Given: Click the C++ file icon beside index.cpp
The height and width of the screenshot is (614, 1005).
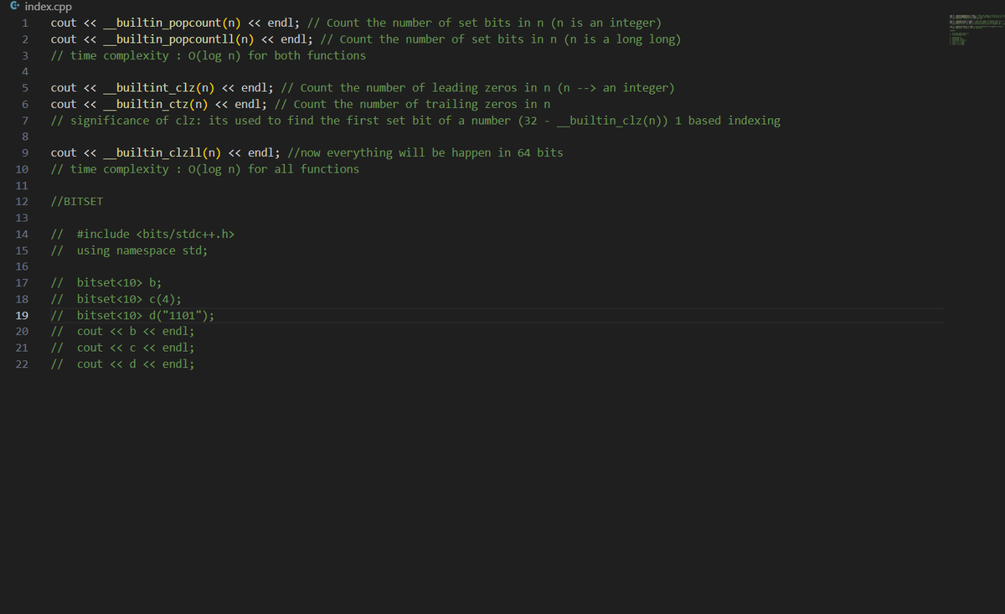Looking at the screenshot, I should pyautogui.click(x=16, y=7).
